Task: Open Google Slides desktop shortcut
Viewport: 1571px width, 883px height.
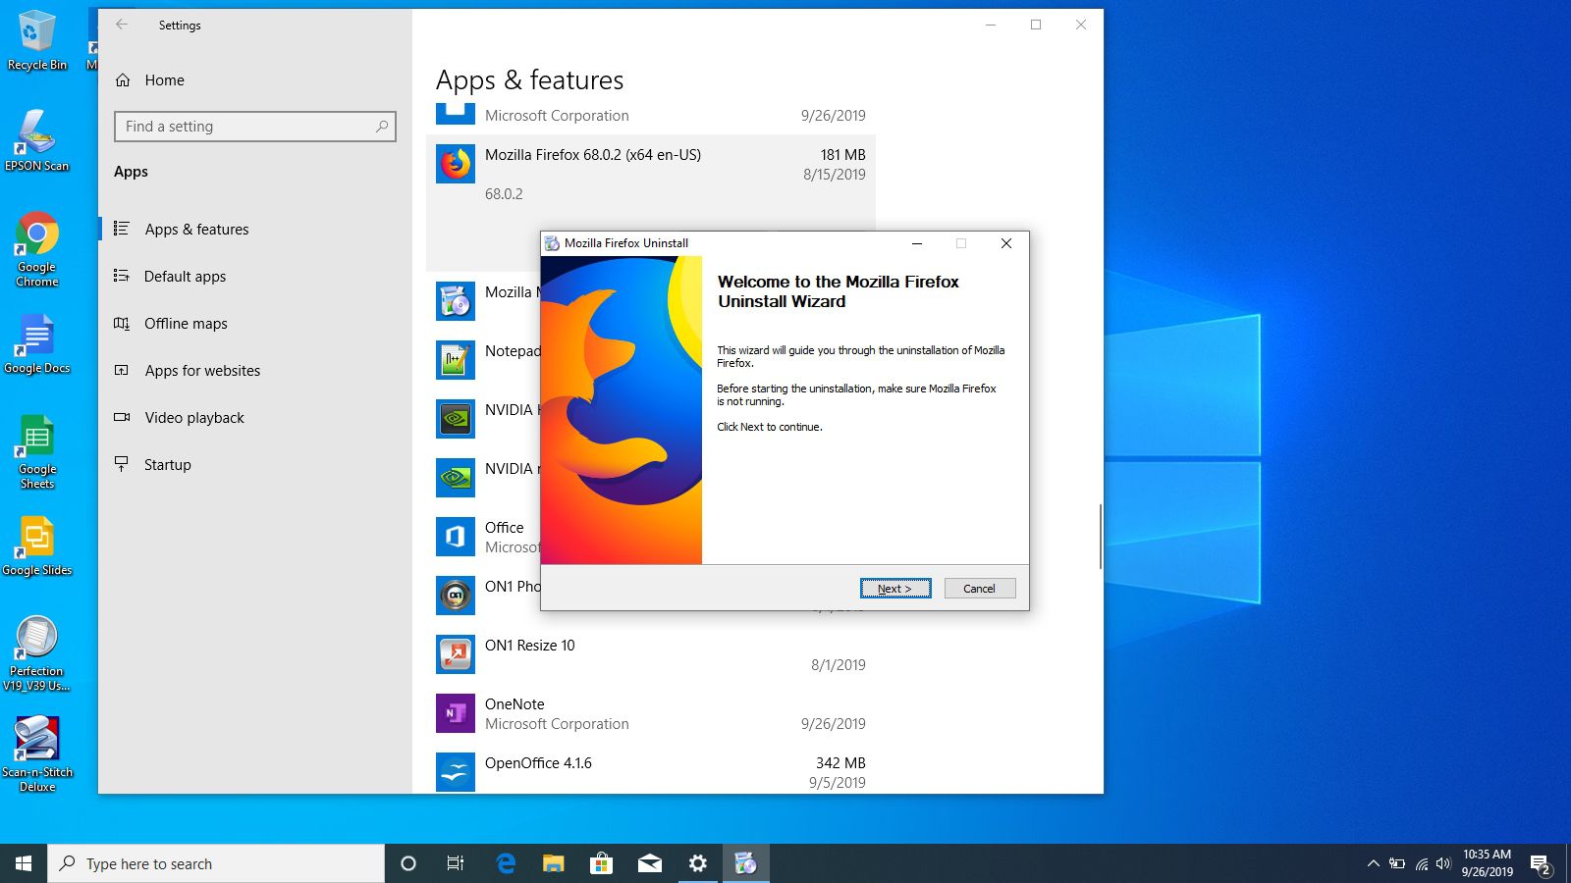Action: (x=37, y=546)
